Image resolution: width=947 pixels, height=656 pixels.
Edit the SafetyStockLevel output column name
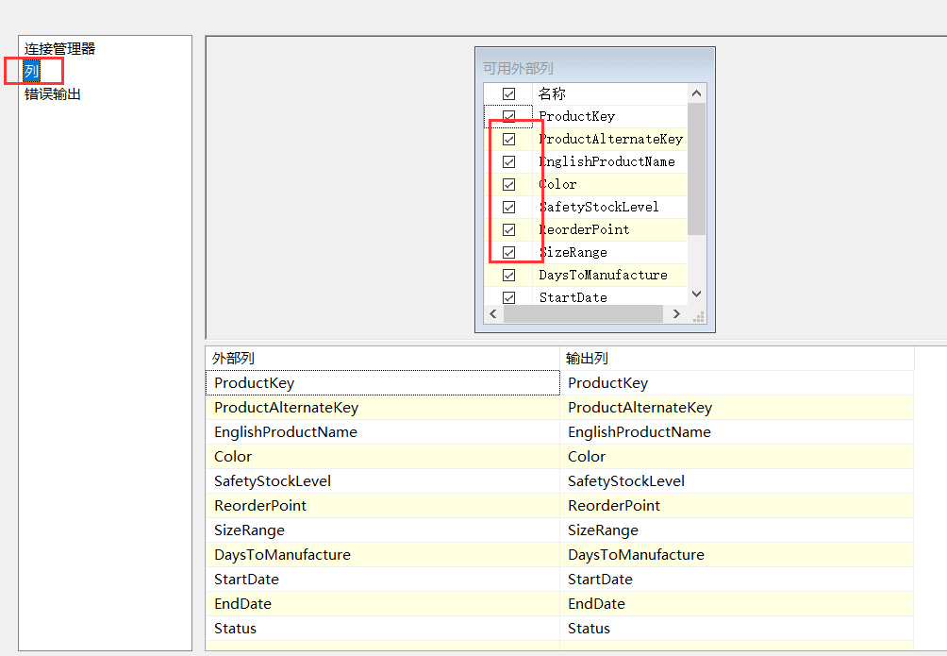click(737, 480)
